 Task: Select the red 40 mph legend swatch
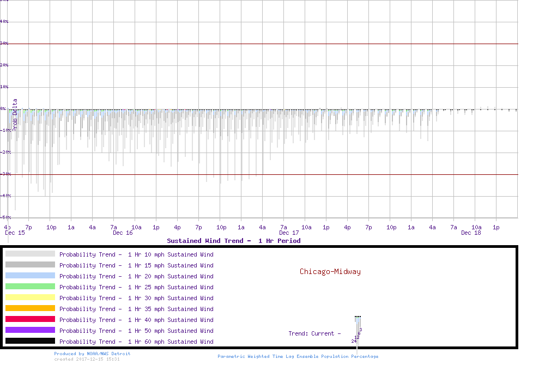(x=30, y=319)
